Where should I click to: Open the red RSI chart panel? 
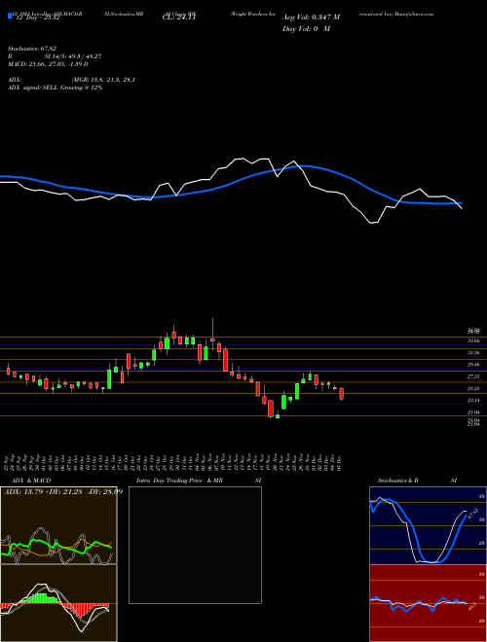click(x=428, y=603)
